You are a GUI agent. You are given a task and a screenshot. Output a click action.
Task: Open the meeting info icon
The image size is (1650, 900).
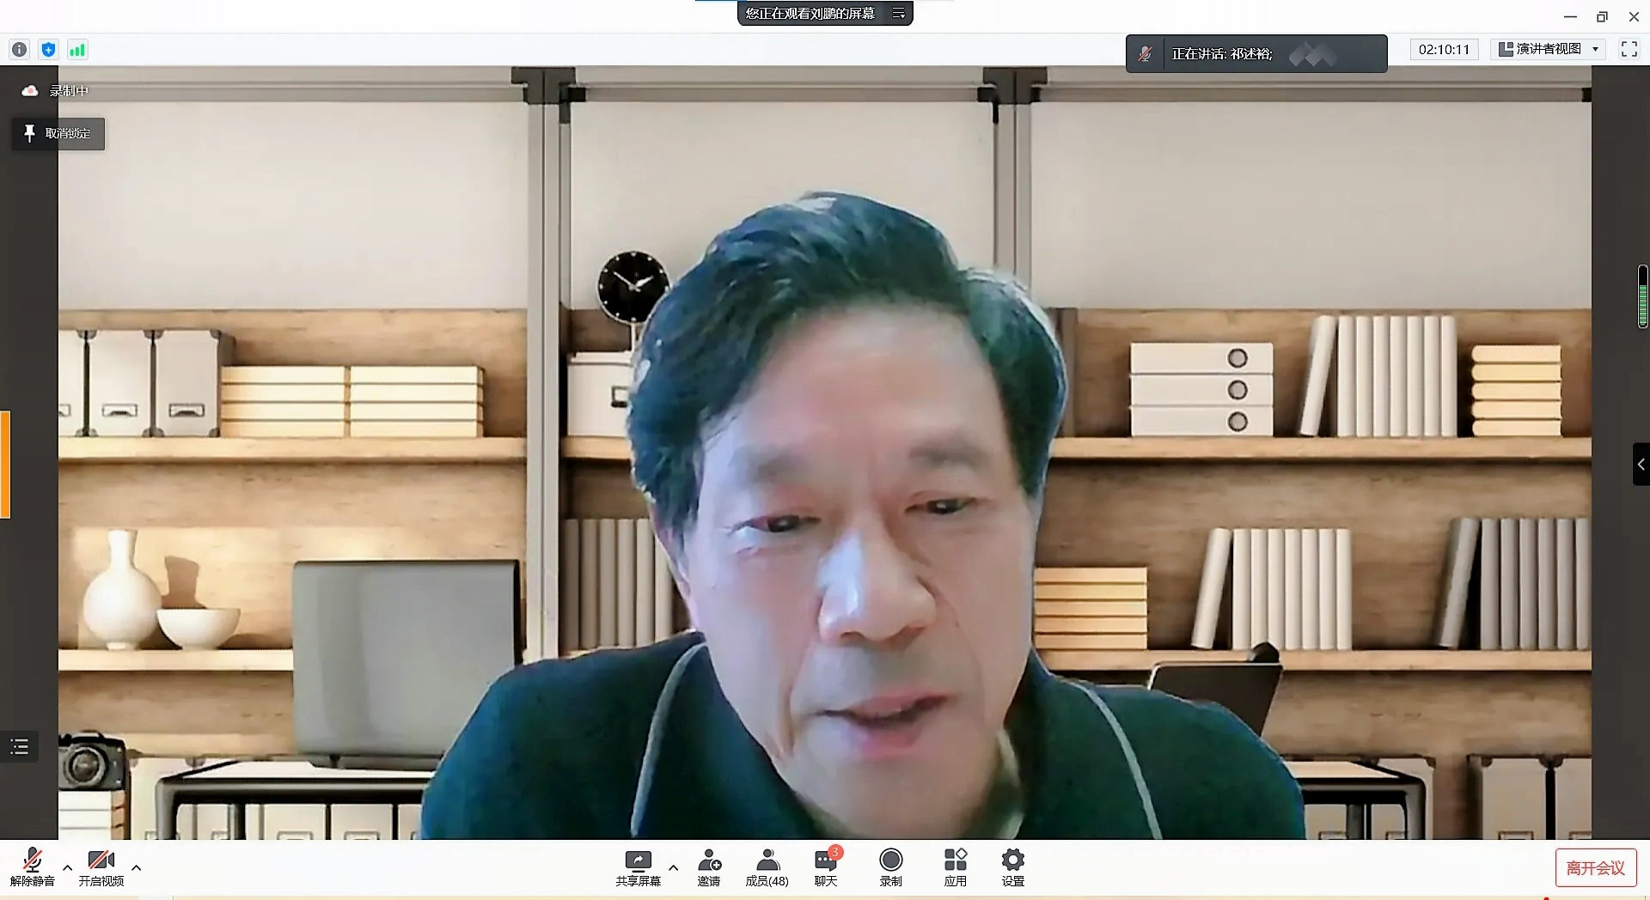(19, 50)
